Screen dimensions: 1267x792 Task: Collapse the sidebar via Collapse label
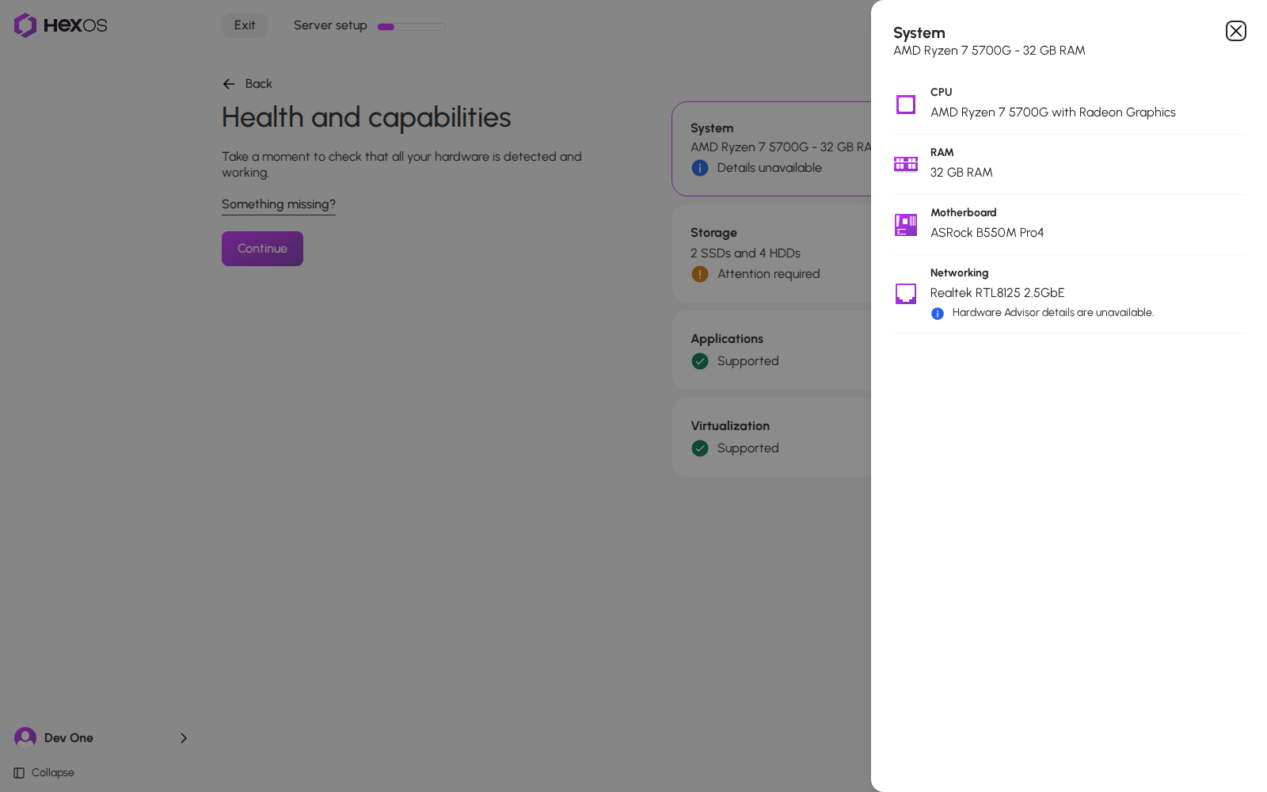tap(53, 773)
